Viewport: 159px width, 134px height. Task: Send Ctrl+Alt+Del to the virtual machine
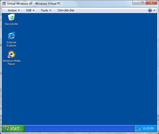[66, 10]
